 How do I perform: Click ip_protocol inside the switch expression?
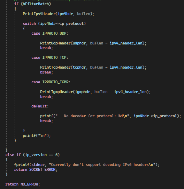71,23
